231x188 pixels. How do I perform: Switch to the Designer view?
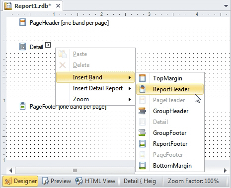point(20,181)
